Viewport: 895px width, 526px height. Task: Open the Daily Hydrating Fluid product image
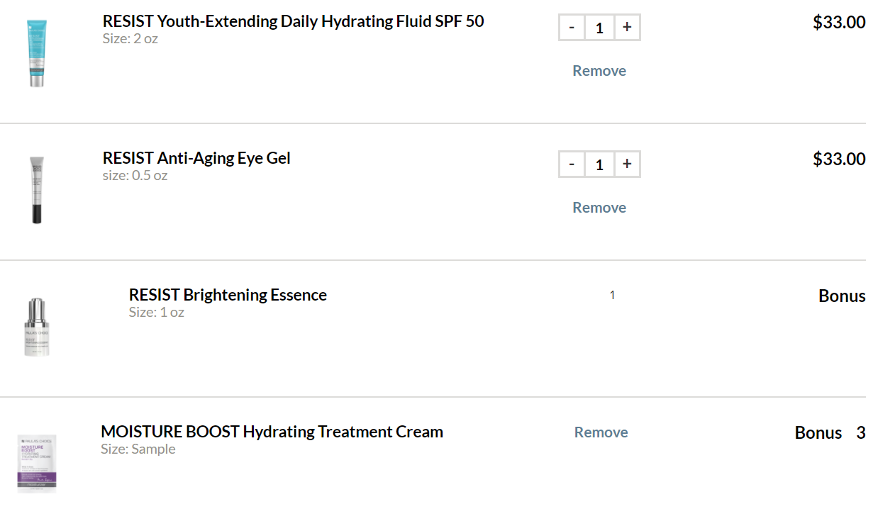click(x=37, y=53)
